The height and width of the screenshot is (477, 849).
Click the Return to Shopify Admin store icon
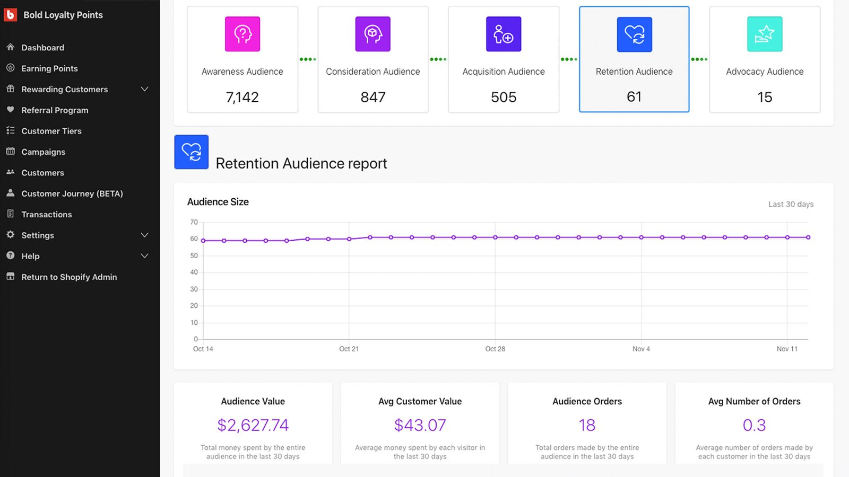[10, 277]
